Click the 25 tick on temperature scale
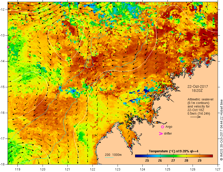The image size is (223, 172). (147, 161)
